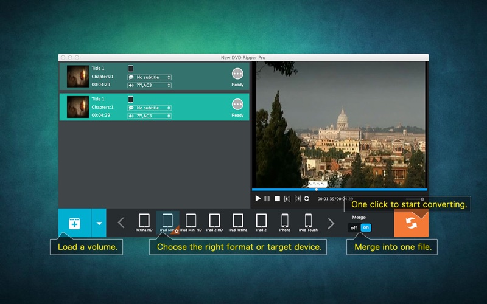Set the trim start bracket marker
Screen dimensions: 487x304
point(287,199)
